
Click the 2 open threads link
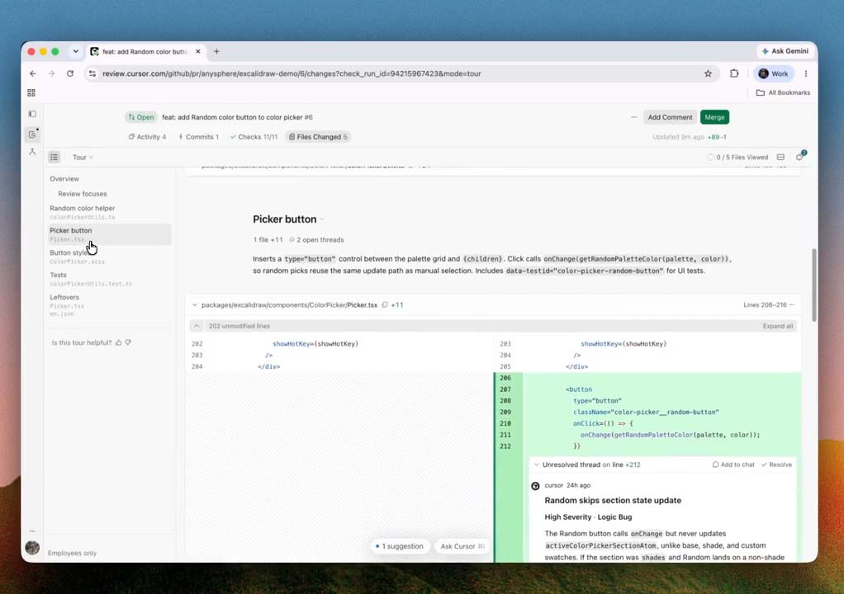click(x=316, y=240)
